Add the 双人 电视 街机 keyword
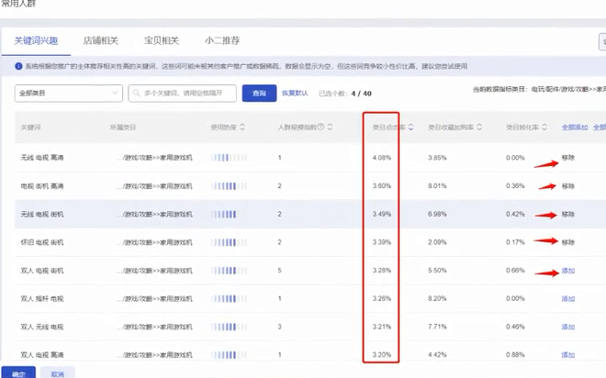The image size is (606, 378). (568, 271)
